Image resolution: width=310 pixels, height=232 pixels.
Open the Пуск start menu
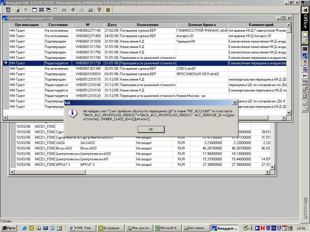[x=9, y=228]
